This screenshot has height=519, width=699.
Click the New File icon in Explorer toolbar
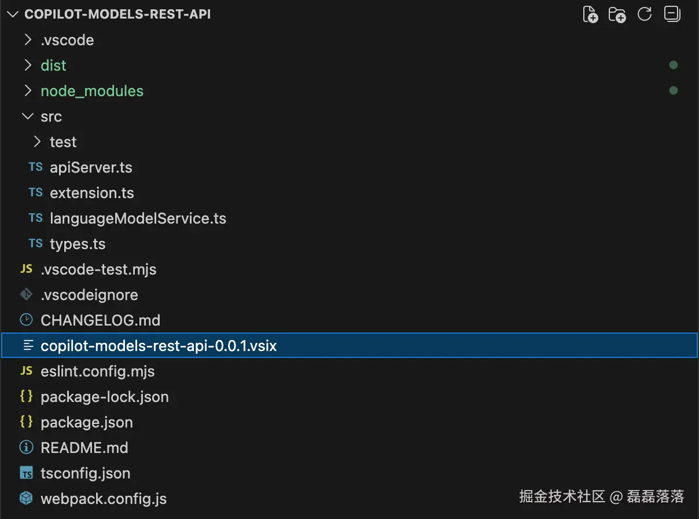point(590,14)
